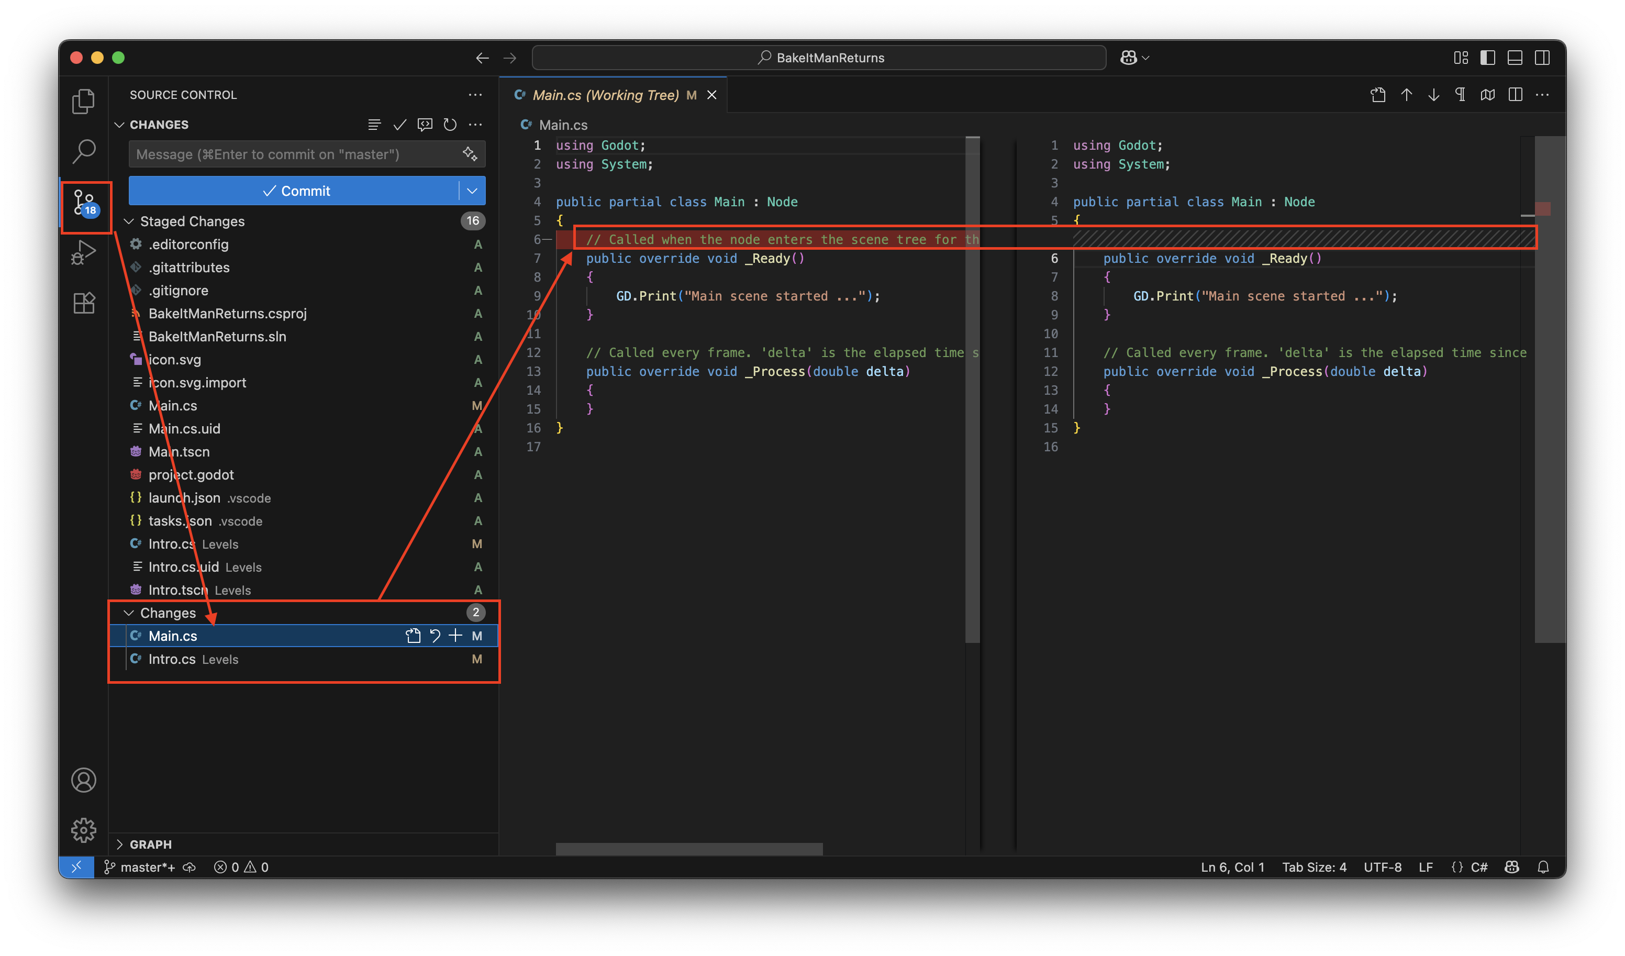This screenshot has width=1625, height=956.
Task: Collapse the CHANGES section header
Action: coord(159,125)
